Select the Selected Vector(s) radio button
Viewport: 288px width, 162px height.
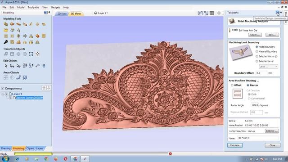pos(257,56)
